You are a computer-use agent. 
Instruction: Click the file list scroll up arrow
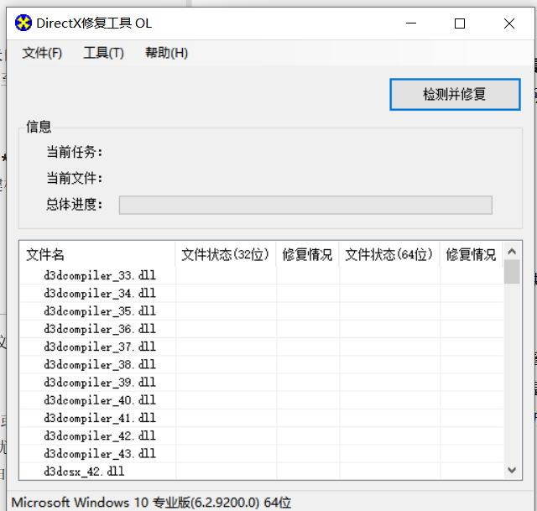coord(512,252)
